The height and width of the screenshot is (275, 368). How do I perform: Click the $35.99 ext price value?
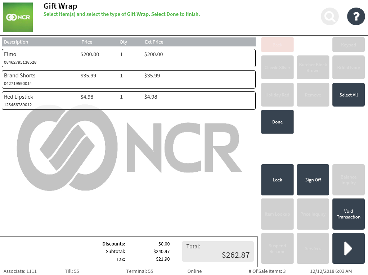152,76
